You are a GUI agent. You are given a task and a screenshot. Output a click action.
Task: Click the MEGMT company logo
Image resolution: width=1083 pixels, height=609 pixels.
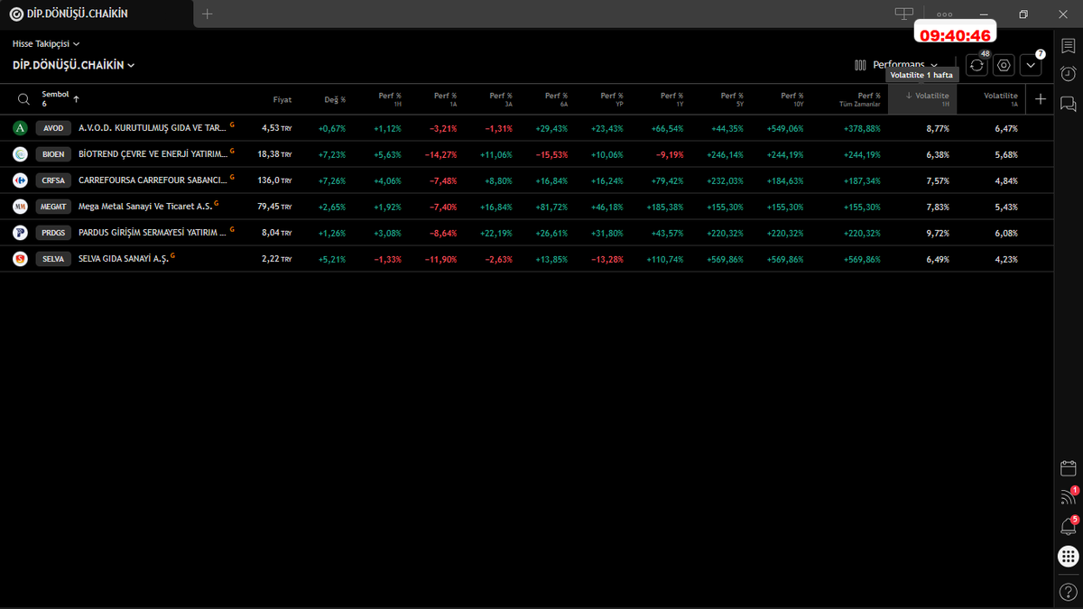[20, 207]
